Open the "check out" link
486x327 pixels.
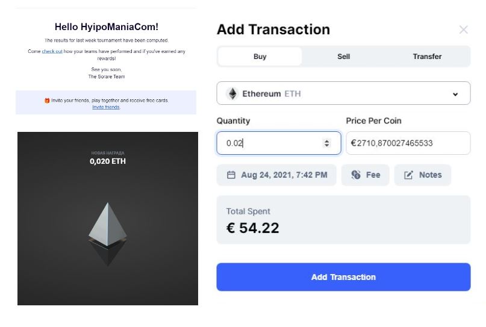(x=52, y=52)
